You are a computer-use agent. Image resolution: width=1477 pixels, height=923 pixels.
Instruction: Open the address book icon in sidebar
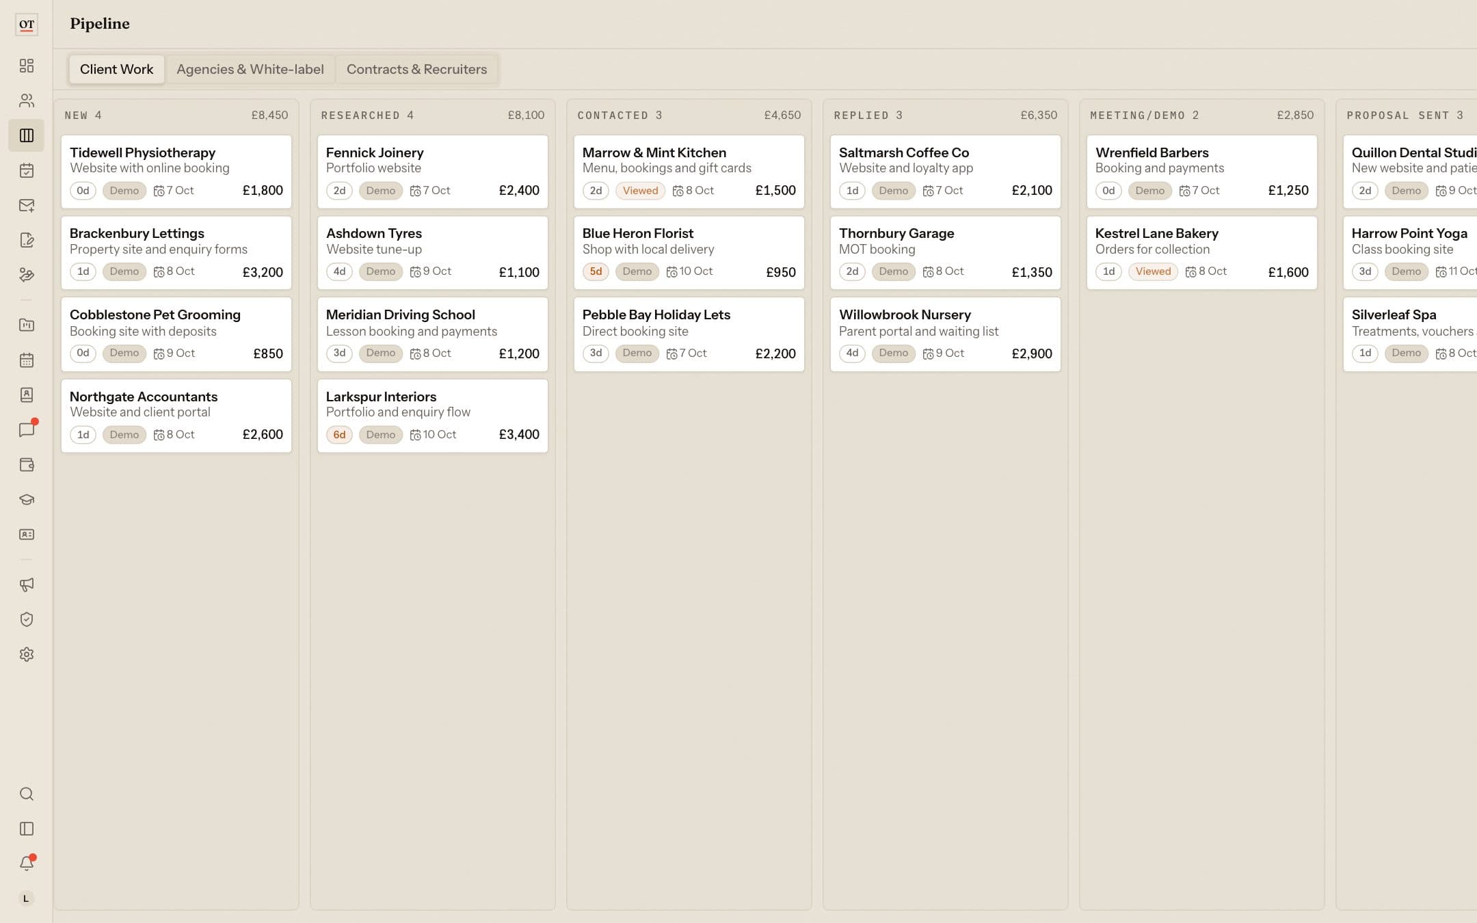[x=27, y=394]
